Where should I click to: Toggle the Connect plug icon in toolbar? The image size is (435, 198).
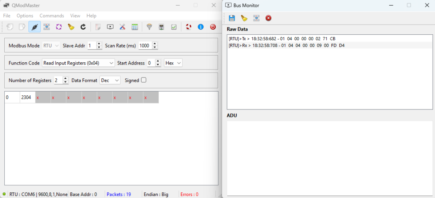[34, 27]
